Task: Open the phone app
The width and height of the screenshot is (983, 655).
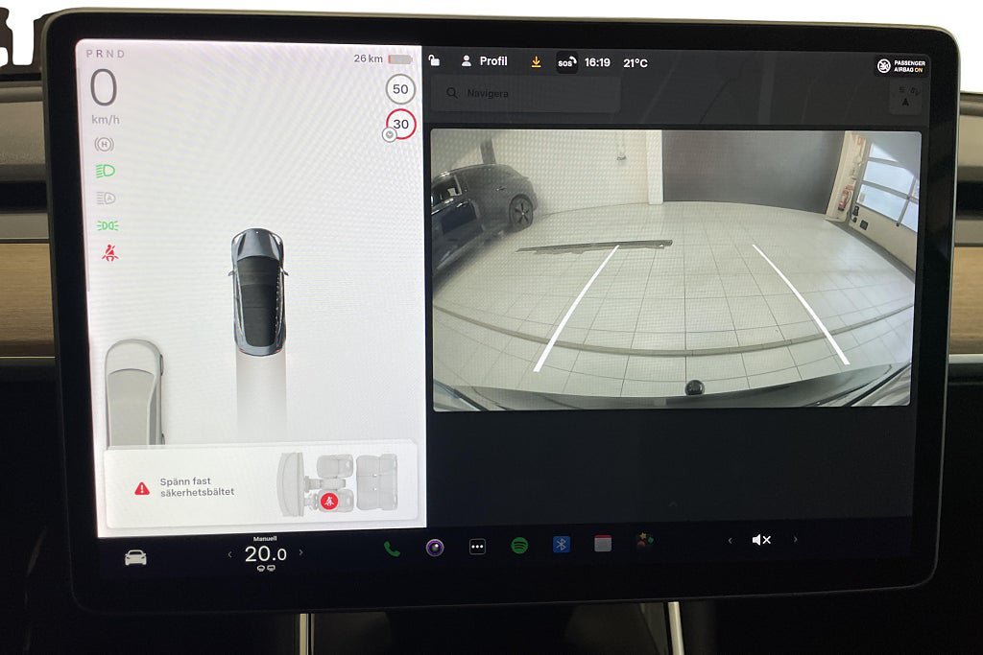Action: 392,549
